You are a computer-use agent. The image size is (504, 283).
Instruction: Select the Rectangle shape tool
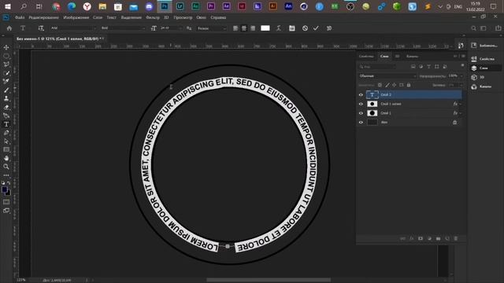(6, 150)
